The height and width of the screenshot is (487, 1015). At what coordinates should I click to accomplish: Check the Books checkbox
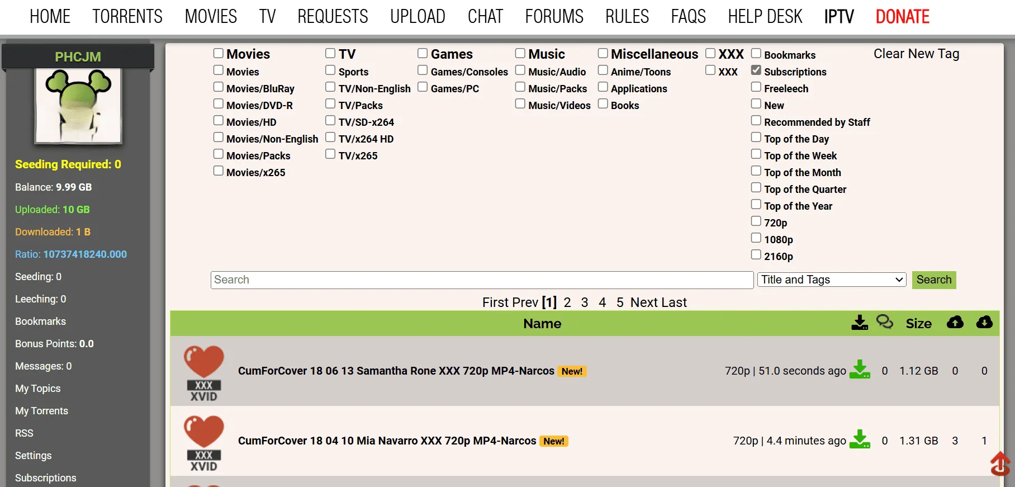pos(603,104)
